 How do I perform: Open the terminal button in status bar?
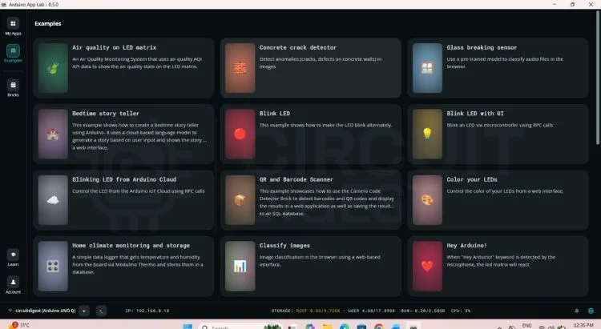(101, 311)
